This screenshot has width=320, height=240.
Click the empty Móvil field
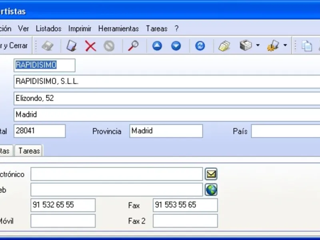(63, 221)
